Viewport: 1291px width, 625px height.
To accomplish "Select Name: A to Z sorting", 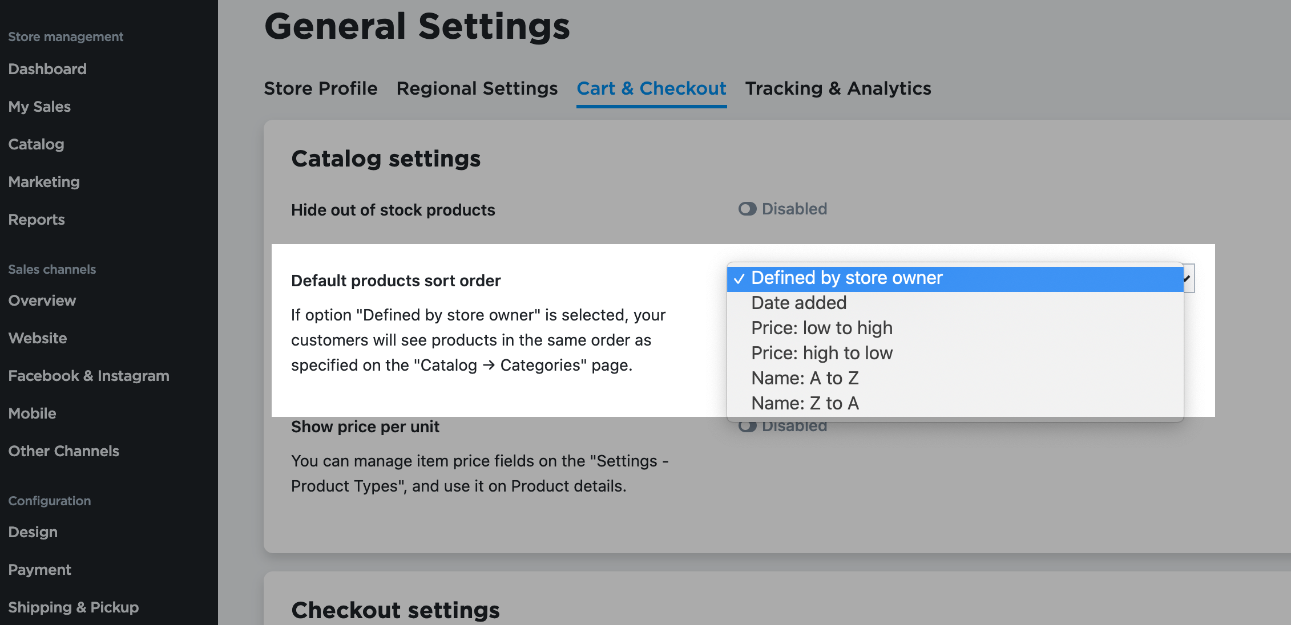I will click(805, 378).
